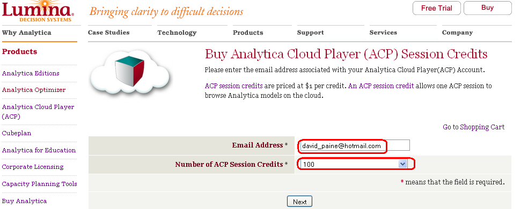Image resolution: width=528 pixels, height=209 pixels.
Task: Click the Free Trial button
Action: [436, 8]
